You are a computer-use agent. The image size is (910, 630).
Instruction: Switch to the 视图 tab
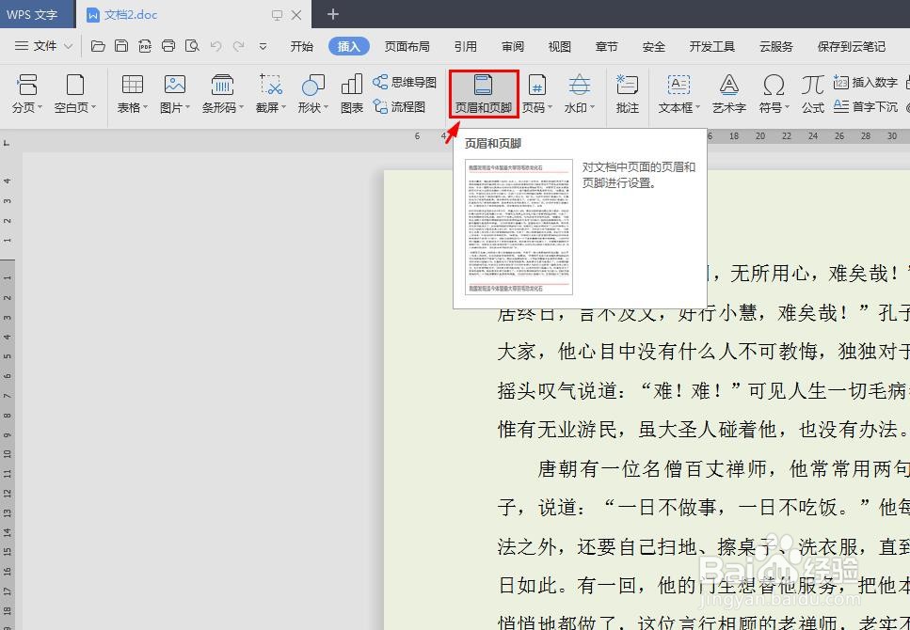tap(560, 46)
